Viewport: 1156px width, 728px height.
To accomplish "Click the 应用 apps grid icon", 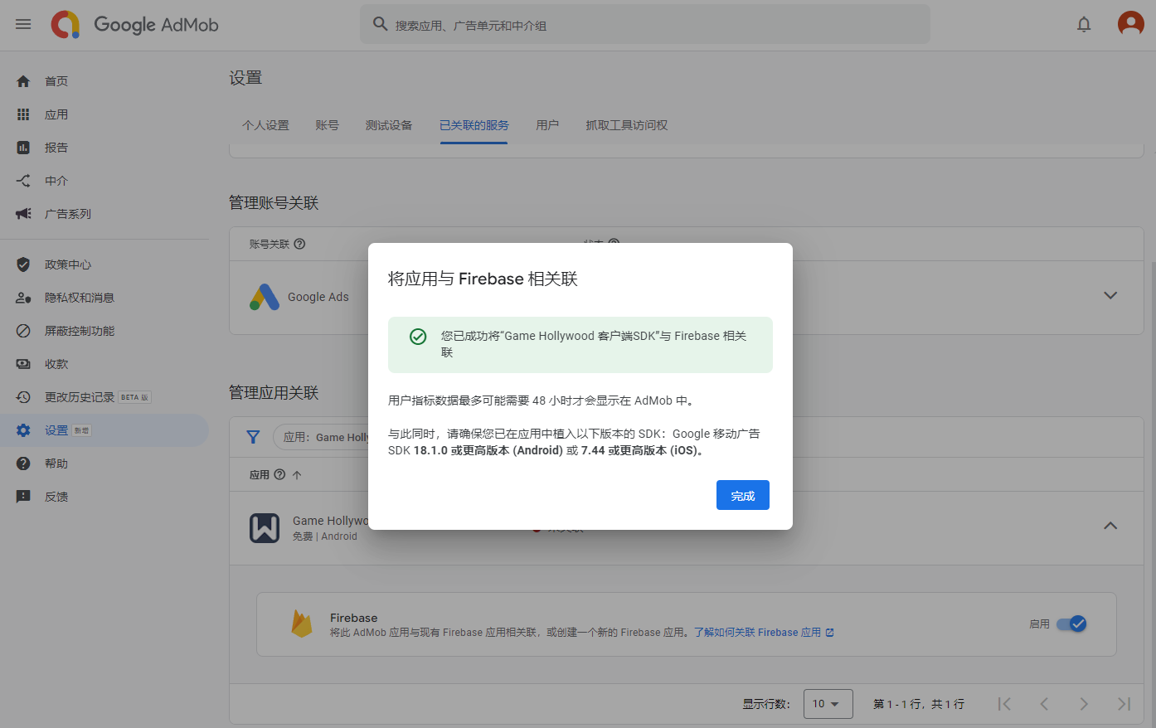I will (x=23, y=114).
